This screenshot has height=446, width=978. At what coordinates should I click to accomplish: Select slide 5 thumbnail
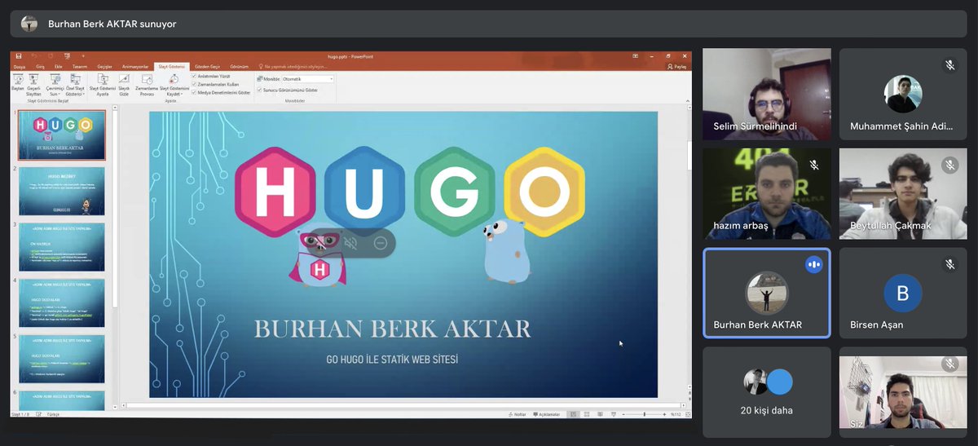(61, 359)
